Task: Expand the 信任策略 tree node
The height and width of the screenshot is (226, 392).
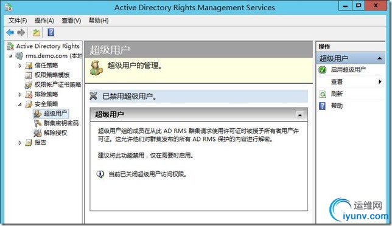Action: tap(20, 66)
